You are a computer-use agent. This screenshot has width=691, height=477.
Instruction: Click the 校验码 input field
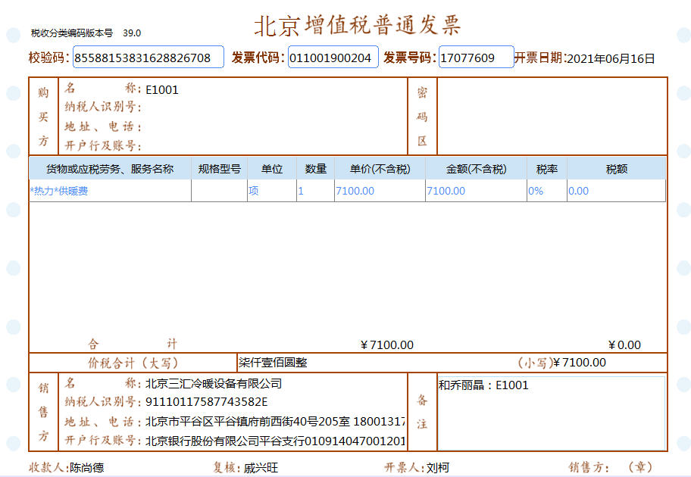(148, 58)
